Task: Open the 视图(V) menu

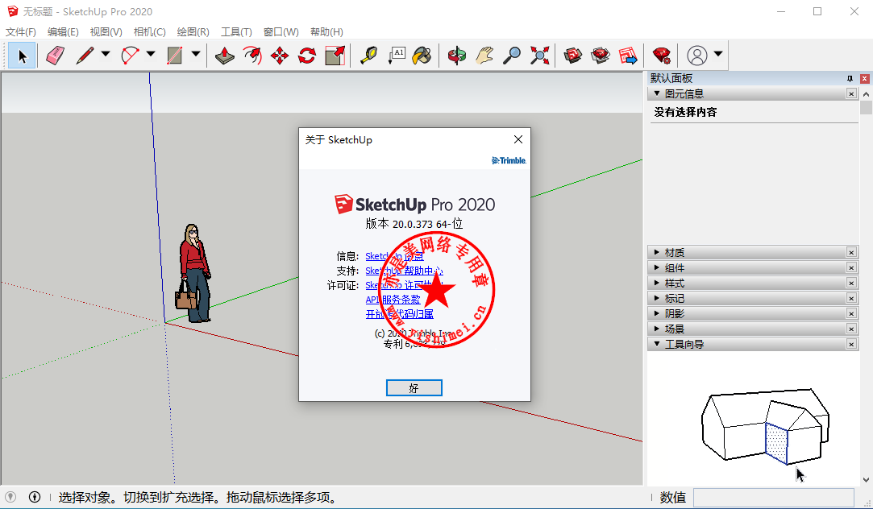Action: [106, 31]
